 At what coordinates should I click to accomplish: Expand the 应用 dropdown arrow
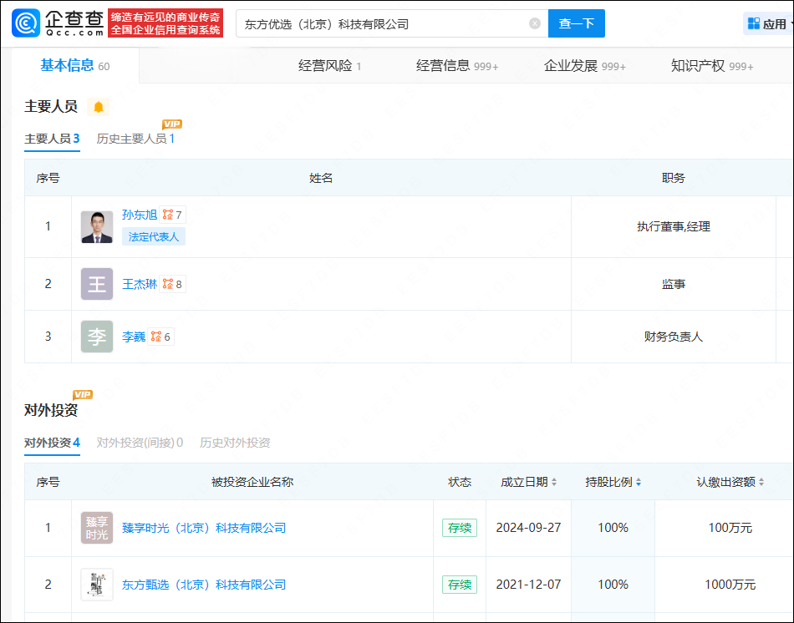coord(791,23)
